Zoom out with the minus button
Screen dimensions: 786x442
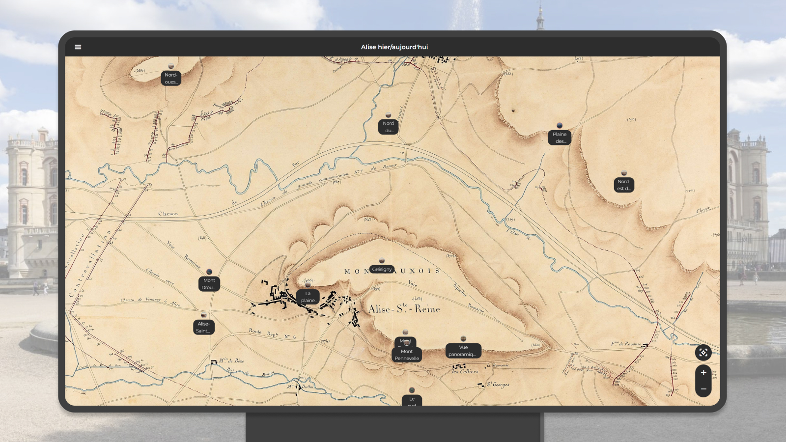(x=703, y=389)
